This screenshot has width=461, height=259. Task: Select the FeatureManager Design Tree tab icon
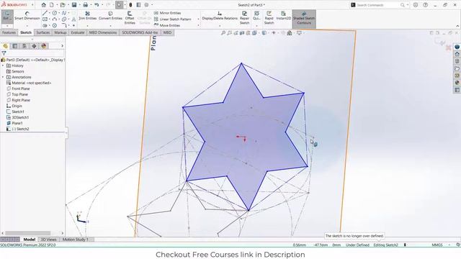[x=5, y=46]
